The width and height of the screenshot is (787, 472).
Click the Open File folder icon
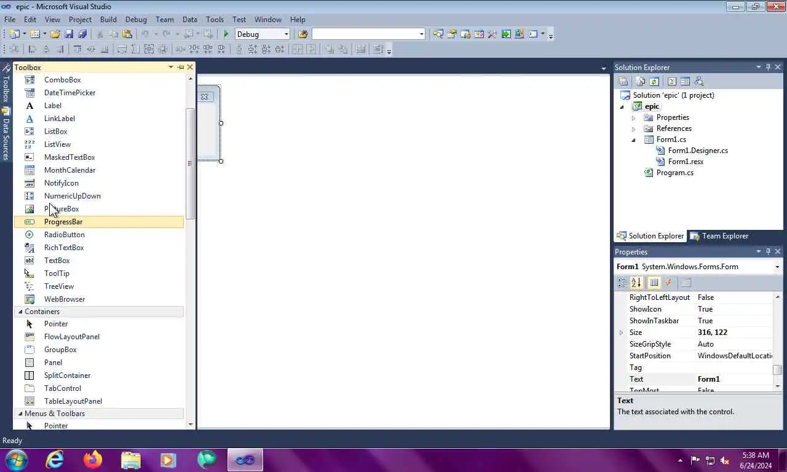click(x=55, y=34)
